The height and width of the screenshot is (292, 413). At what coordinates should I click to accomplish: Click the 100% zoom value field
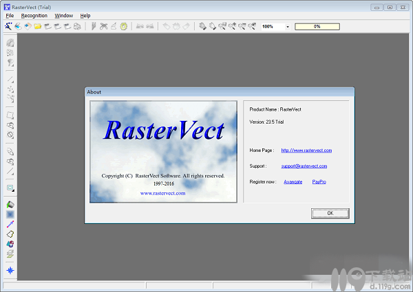point(273,27)
